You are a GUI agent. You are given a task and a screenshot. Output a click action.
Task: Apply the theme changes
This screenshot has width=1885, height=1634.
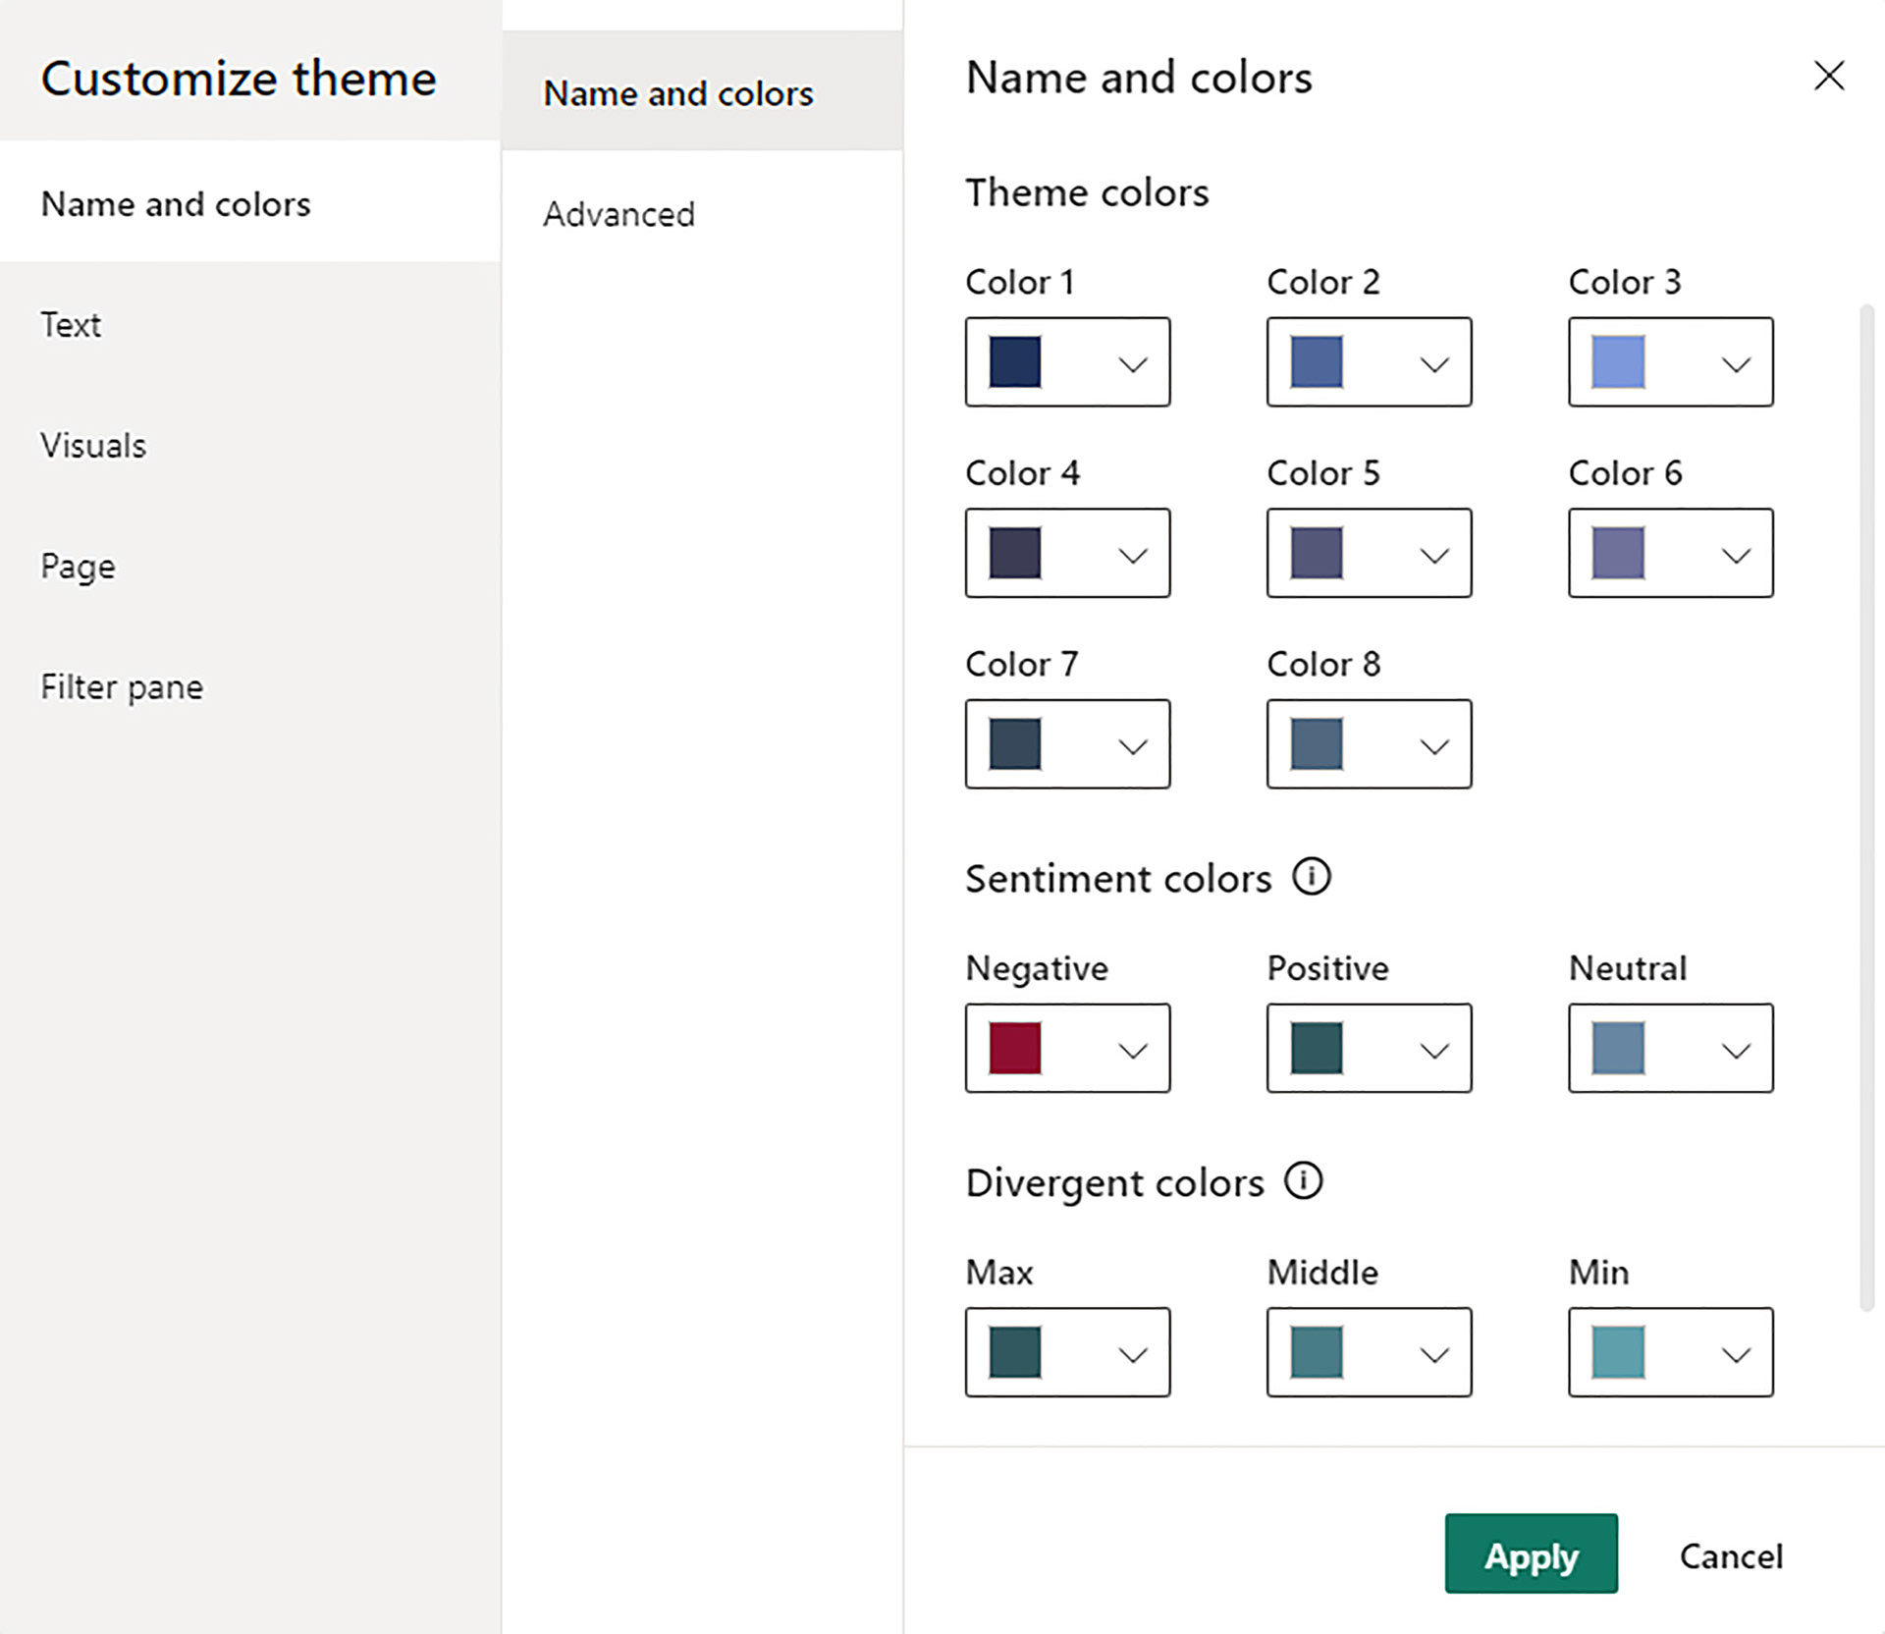[x=1531, y=1553]
